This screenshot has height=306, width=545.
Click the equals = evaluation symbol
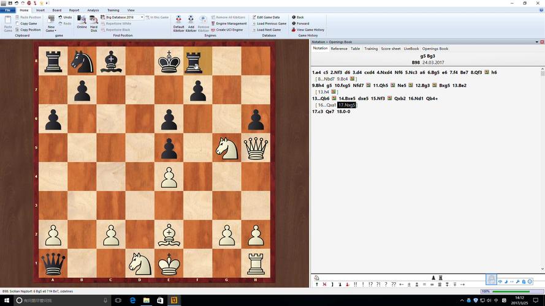click(x=424, y=284)
